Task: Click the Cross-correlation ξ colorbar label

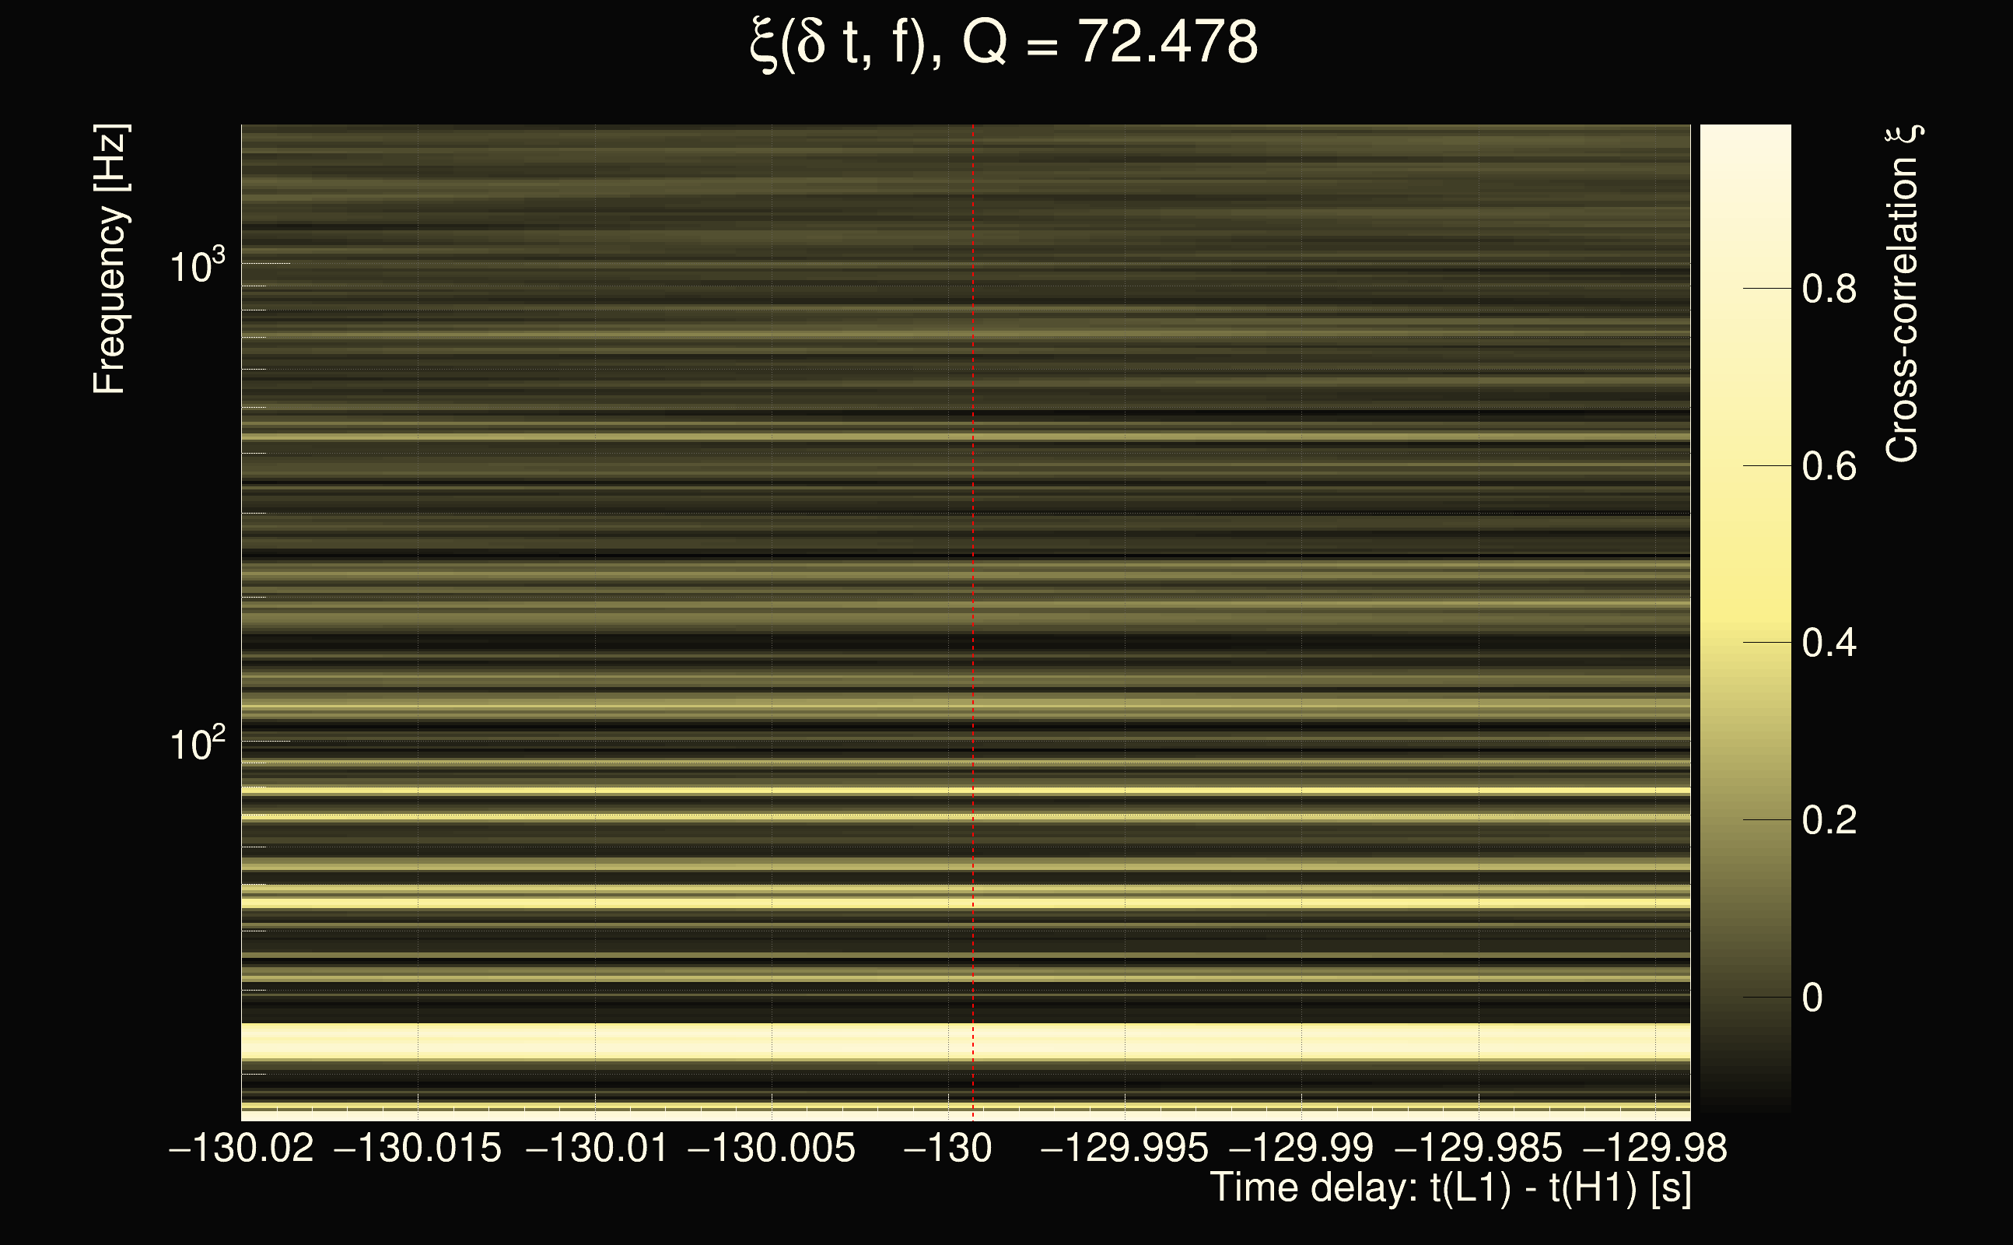Action: pyautogui.click(x=1902, y=294)
